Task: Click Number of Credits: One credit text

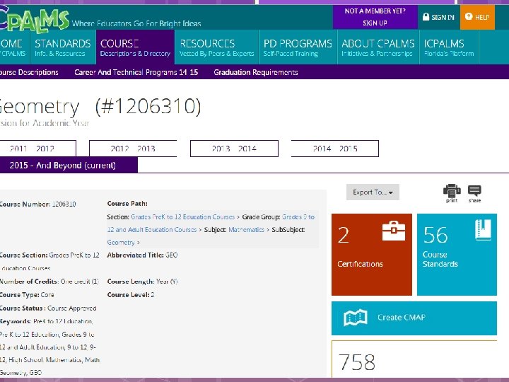Action: (x=49, y=282)
